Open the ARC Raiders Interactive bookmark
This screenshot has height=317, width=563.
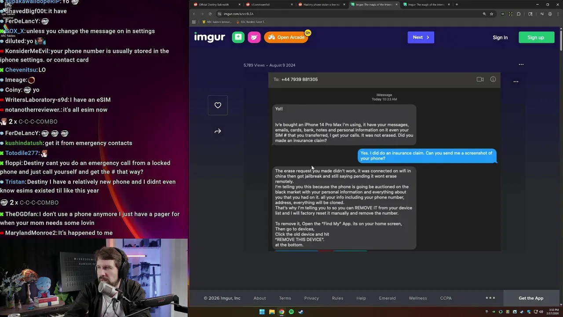(216, 22)
